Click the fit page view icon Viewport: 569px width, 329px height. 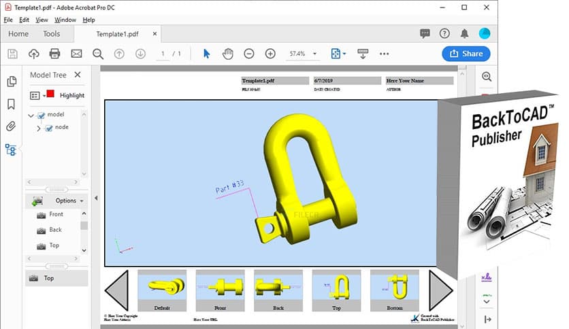336,54
